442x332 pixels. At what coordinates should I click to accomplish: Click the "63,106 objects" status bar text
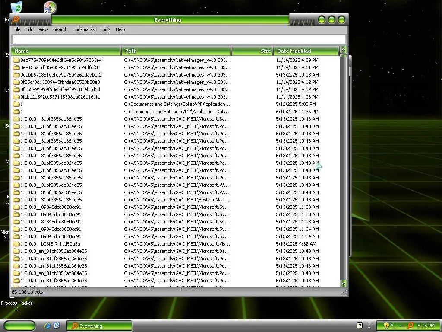pos(27,292)
